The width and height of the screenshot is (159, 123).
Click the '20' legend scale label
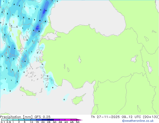(43, 122)
